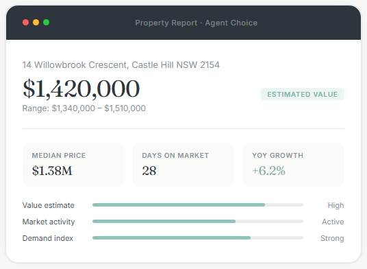This screenshot has width=367, height=269.
Task: Click the Value estimate progress bar
Action: tap(198, 205)
